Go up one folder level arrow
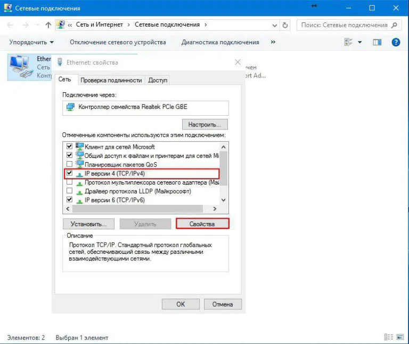Image resolution: width=409 pixels, height=344 pixels. (48, 25)
